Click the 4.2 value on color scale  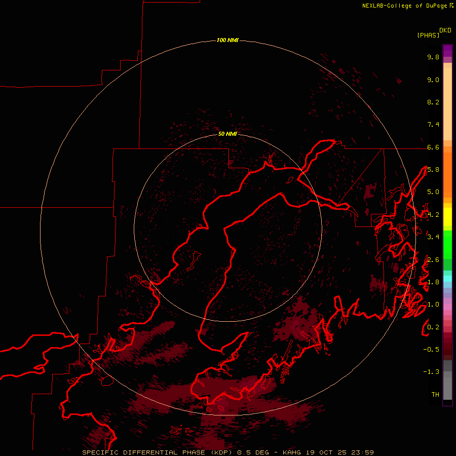pyautogui.click(x=433, y=215)
